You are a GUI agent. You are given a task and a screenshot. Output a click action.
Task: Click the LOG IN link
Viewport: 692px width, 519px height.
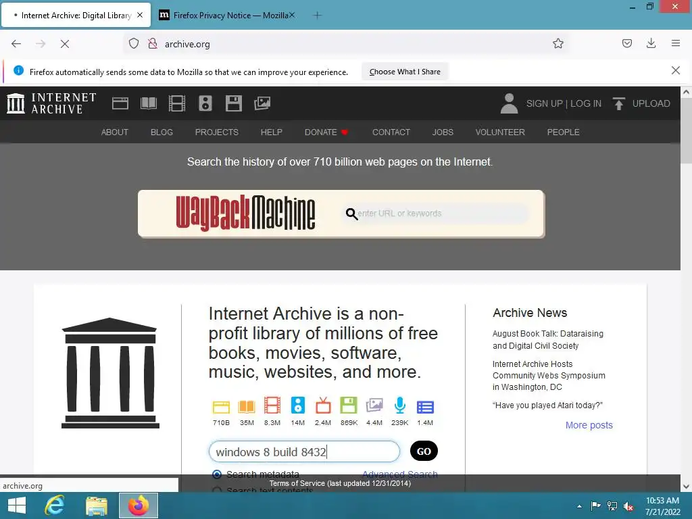(586, 103)
